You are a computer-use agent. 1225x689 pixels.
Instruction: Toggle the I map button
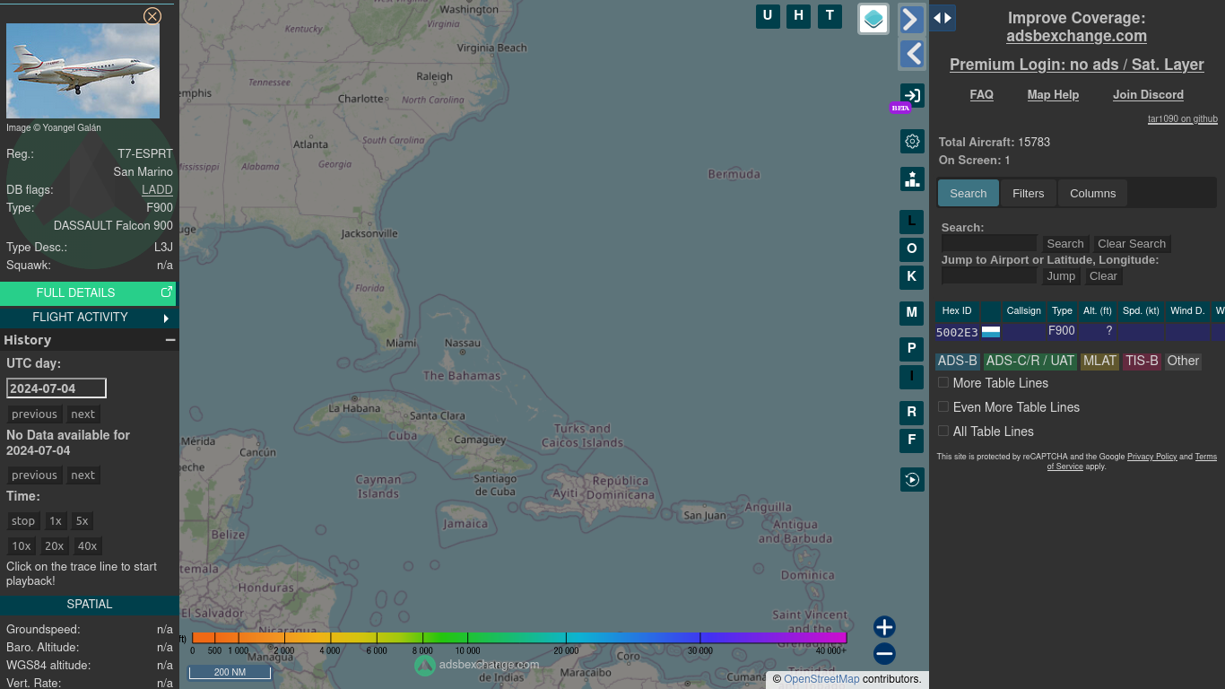tap(911, 377)
